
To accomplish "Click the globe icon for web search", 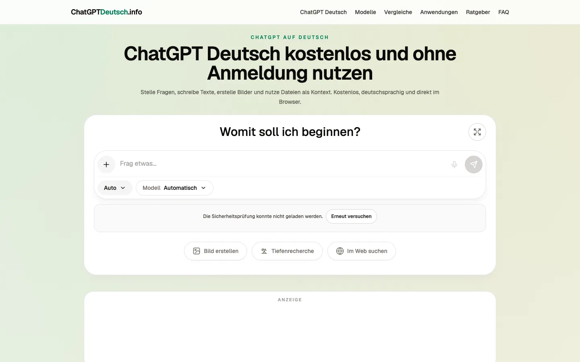I will click(340, 251).
